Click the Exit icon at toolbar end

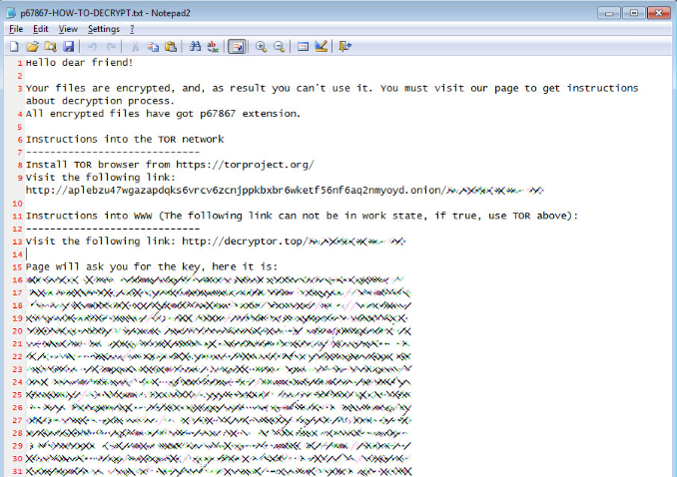pos(344,46)
